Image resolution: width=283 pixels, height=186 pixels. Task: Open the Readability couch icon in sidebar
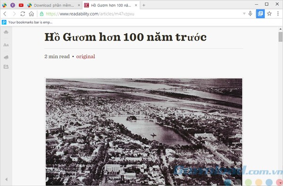6,32
